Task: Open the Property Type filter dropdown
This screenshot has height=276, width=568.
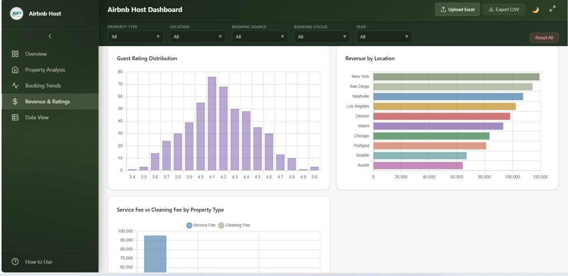Action: click(135, 37)
